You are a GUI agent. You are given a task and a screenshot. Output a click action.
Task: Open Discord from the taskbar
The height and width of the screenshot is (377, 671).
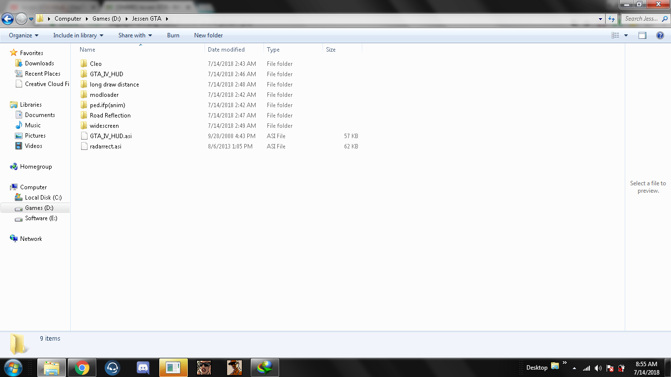(x=143, y=368)
